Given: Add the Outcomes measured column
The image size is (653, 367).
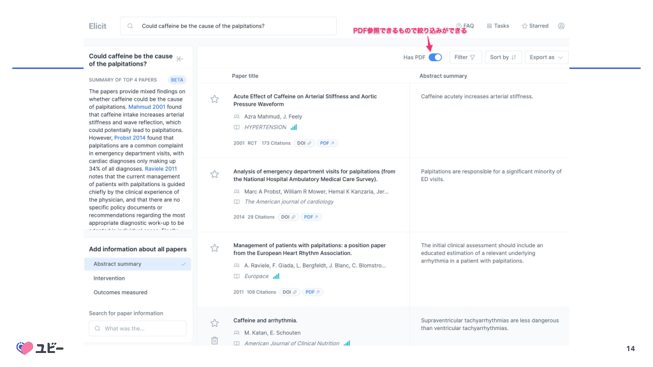Looking at the screenshot, I should (121, 292).
